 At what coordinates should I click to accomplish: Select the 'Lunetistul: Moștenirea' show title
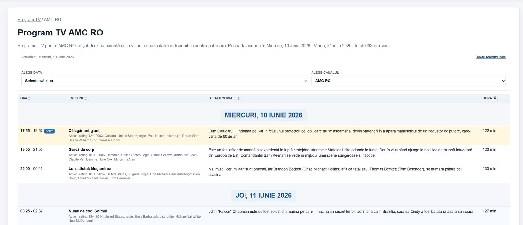90,169
